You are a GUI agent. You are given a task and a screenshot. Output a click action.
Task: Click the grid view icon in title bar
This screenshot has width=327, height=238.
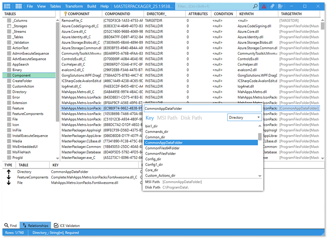click(x=18, y=6)
